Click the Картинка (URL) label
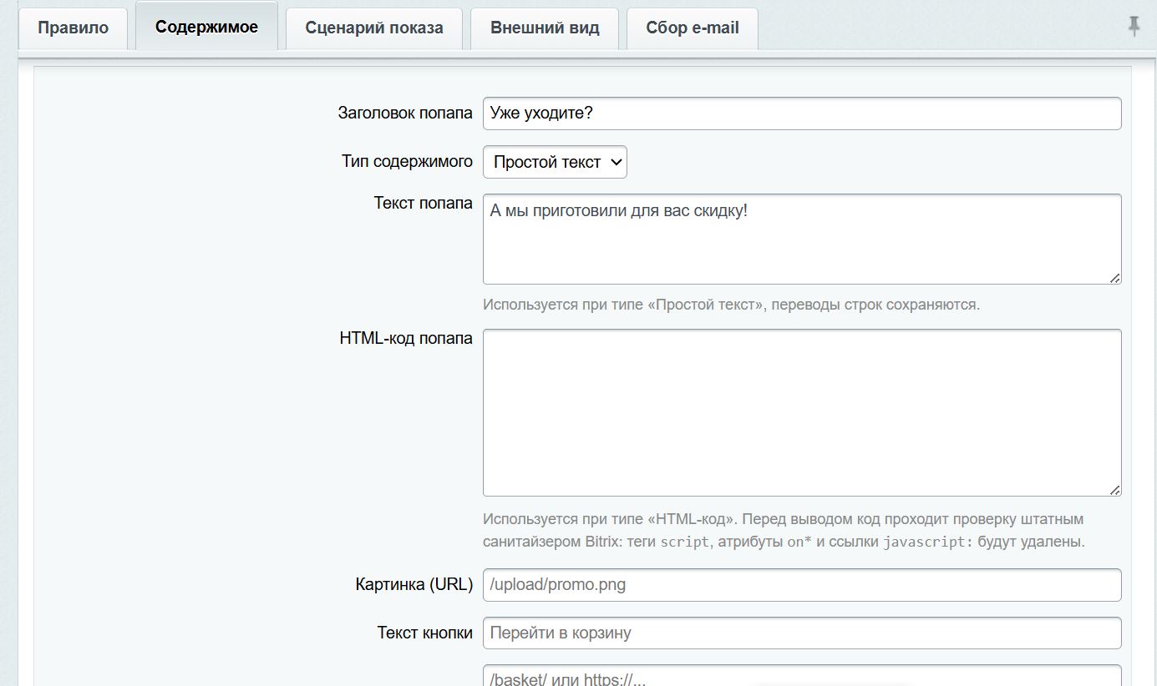This screenshot has width=1157, height=686. click(414, 584)
